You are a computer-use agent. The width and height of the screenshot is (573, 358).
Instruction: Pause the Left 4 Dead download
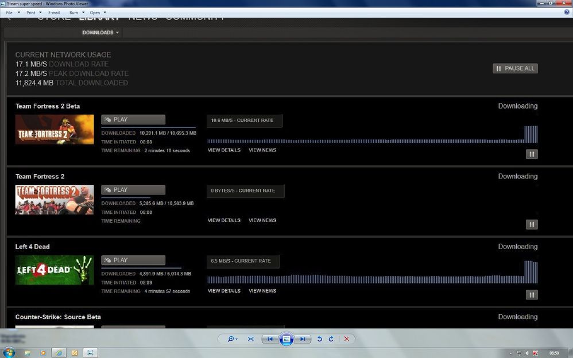531,294
